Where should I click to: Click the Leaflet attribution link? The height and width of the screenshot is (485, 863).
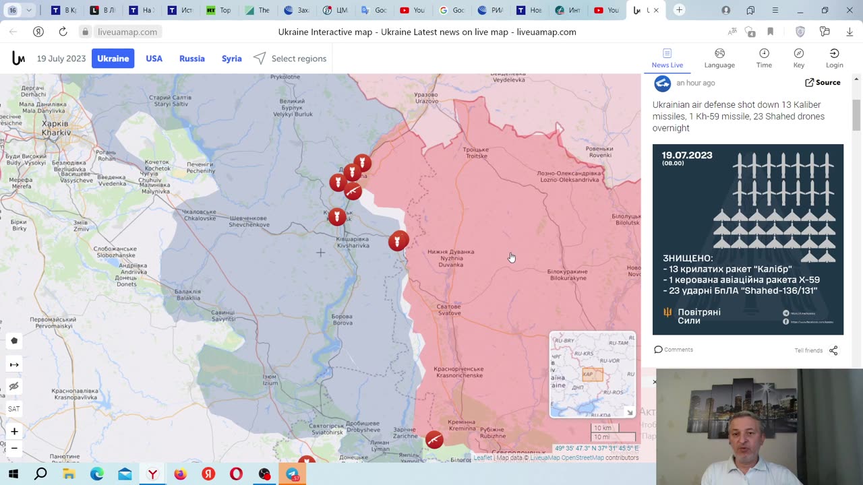pos(483,458)
